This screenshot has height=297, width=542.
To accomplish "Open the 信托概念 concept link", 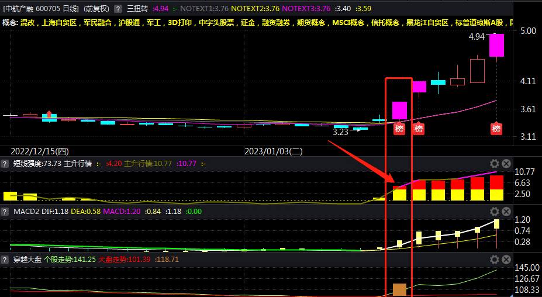I will pyautogui.click(x=385, y=23).
